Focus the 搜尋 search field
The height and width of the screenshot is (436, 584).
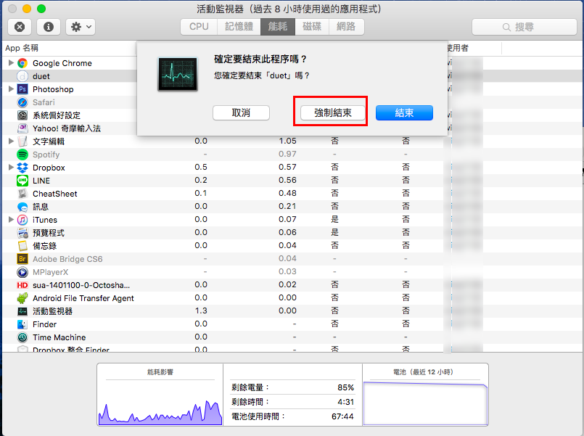coord(525,27)
